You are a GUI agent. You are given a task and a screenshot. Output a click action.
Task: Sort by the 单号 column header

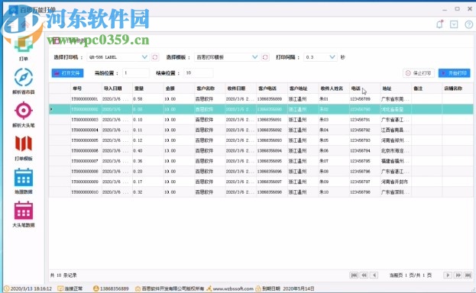86,89
